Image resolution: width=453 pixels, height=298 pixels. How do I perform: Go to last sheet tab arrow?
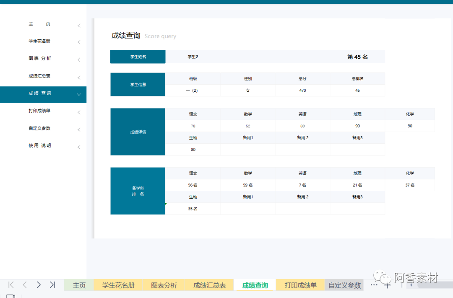point(52,285)
